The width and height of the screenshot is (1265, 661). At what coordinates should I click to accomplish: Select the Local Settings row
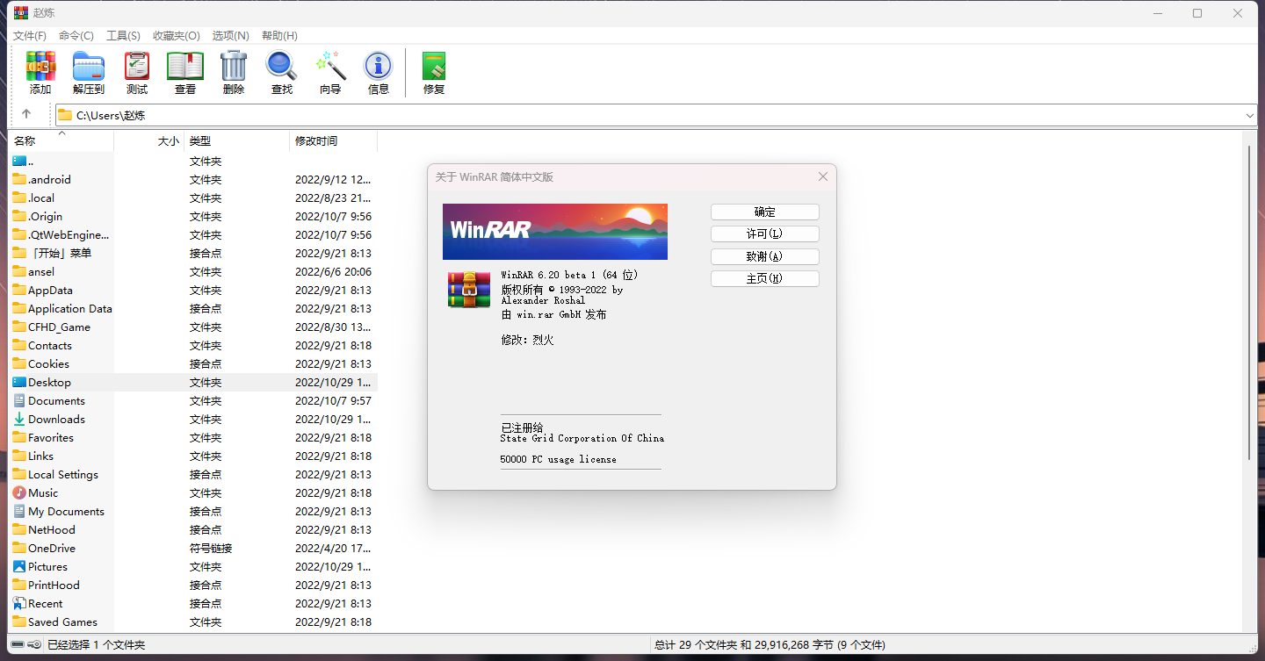pyautogui.click(x=193, y=475)
